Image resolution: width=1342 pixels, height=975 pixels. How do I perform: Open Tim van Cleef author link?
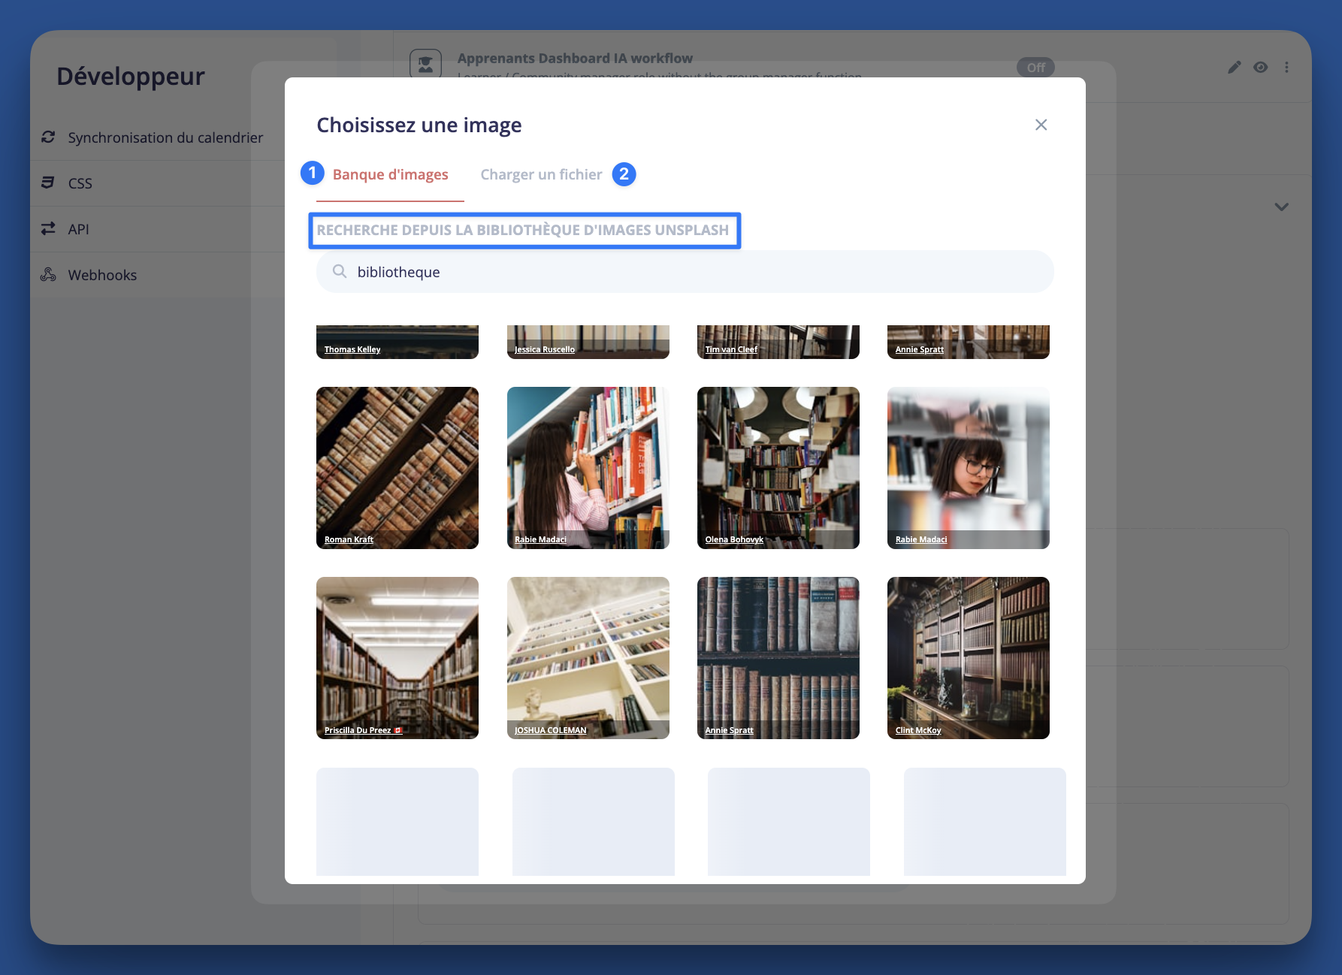(731, 349)
